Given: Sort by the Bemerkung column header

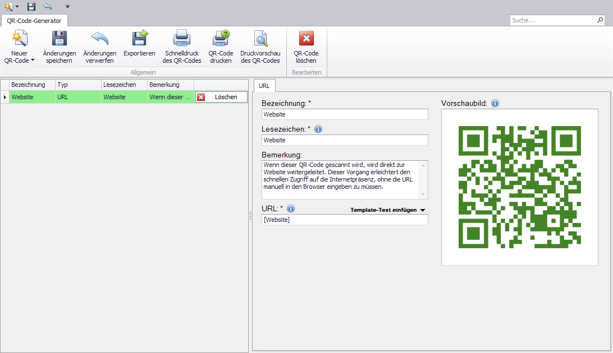Looking at the screenshot, I should pyautogui.click(x=171, y=85).
